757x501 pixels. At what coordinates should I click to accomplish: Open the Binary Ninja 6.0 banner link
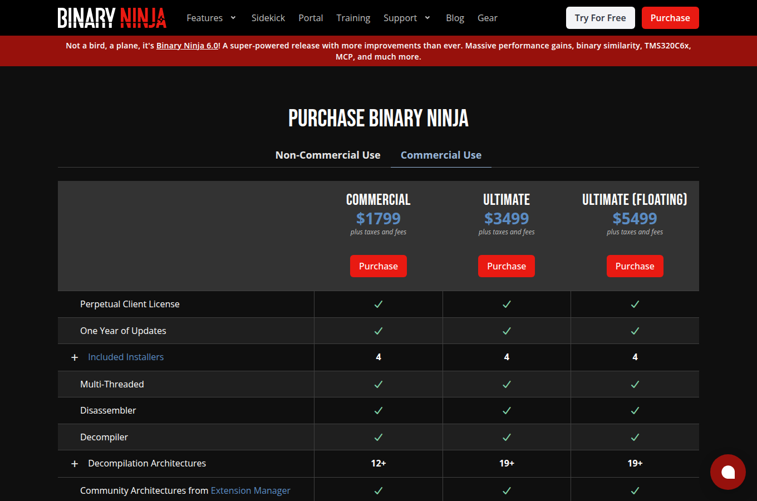click(187, 46)
